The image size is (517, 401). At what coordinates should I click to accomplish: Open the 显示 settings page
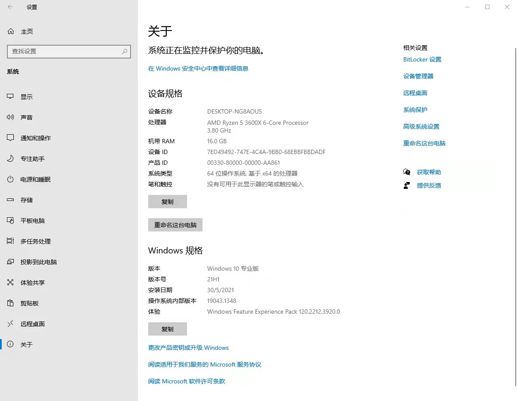[69, 97]
